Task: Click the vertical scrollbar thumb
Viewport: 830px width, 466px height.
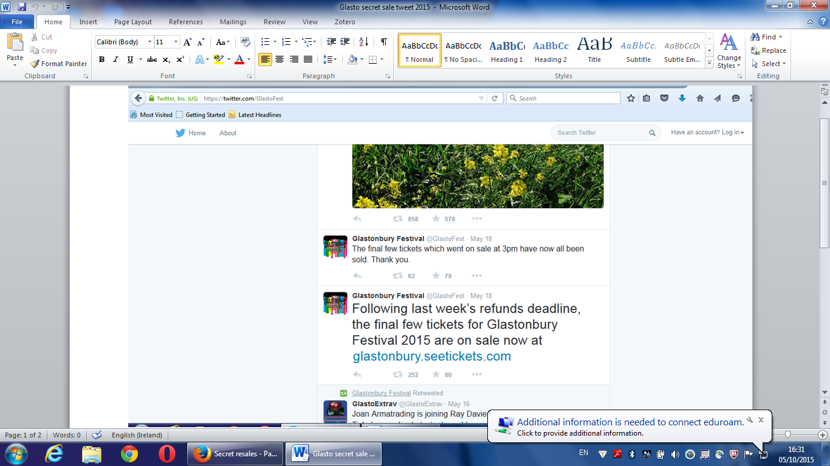Action: (x=825, y=183)
